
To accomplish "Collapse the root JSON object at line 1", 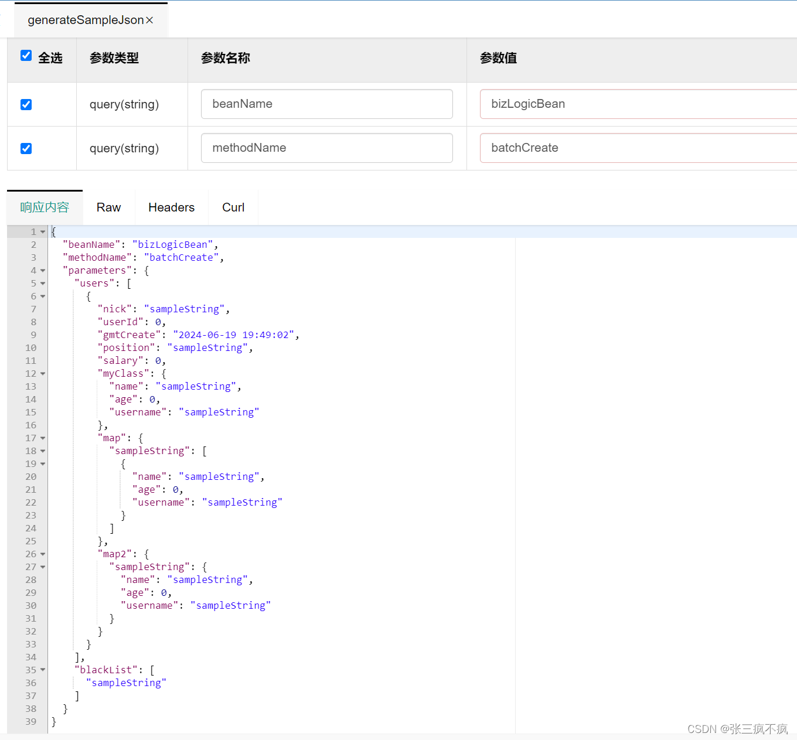I will click(43, 232).
